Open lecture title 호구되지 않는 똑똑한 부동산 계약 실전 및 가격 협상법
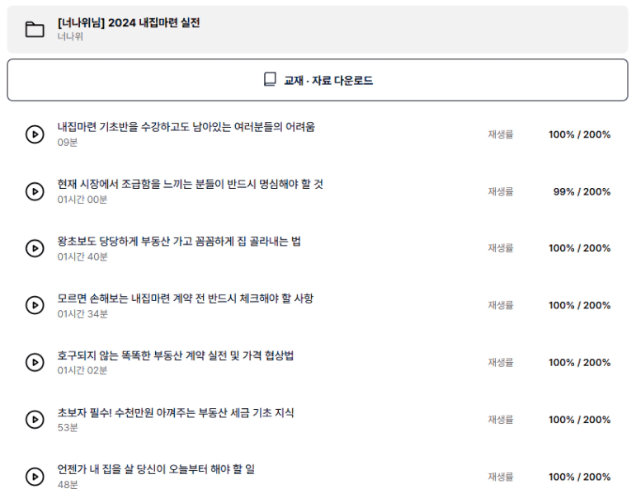This screenshot has height=503, width=636. click(175, 355)
